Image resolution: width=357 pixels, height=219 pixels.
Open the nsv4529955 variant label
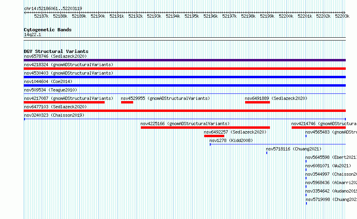(x=165, y=98)
